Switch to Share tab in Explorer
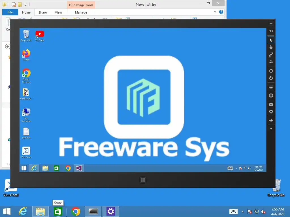The height and width of the screenshot is (217, 290). pos(42,12)
